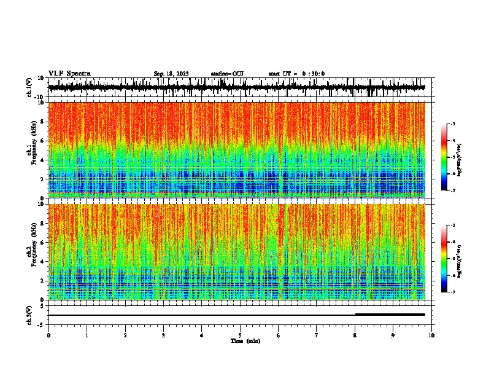This screenshot has height=376, width=486.
Task: Click time axis tick label "4"
Action: point(201,335)
